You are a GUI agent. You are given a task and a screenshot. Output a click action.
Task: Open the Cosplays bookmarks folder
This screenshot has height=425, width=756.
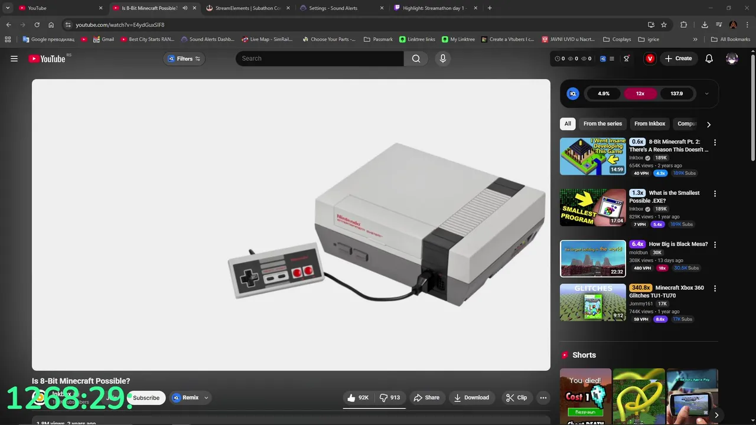pyautogui.click(x=617, y=40)
